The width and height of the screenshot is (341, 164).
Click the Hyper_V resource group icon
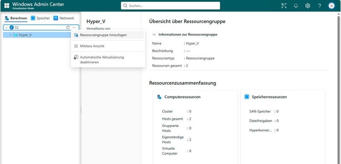pos(16,35)
